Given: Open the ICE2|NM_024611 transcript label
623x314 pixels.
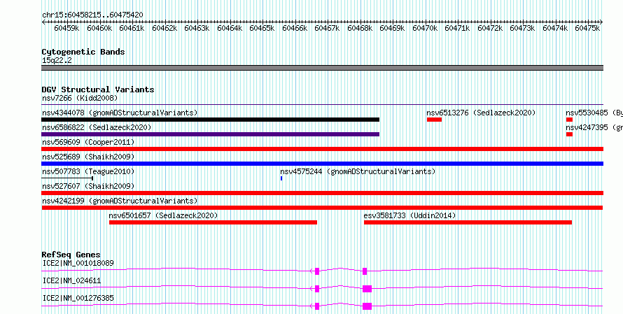Looking at the screenshot, I should click(x=71, y=280).
